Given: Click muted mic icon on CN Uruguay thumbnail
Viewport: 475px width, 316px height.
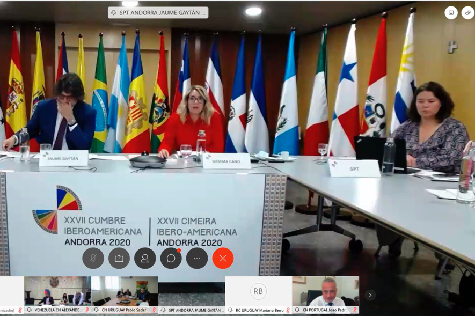Looking at the screenshot, I should (154, 310).
